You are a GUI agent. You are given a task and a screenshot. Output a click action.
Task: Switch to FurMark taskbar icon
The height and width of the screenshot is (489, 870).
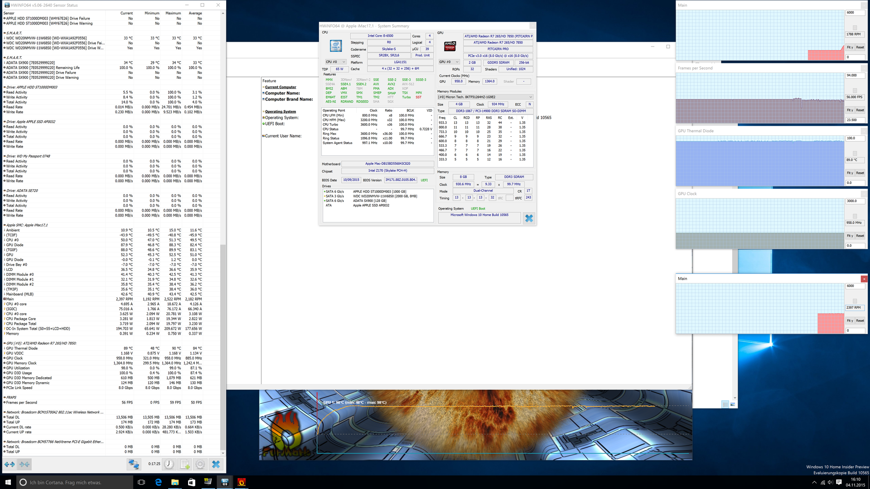[x=242, y=482]
